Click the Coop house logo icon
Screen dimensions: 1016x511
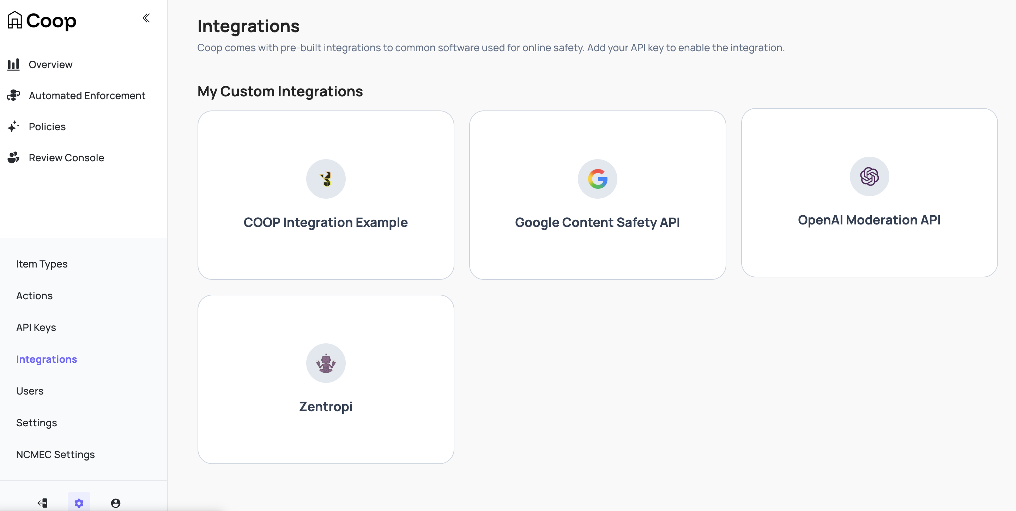14,20
